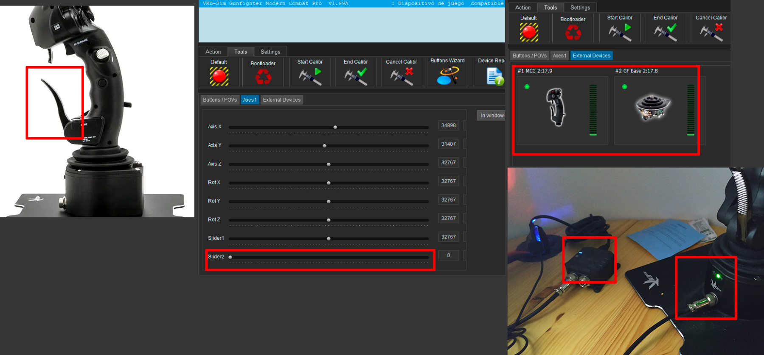
Task: Switch to Tools tab in right panel
Action: pyautogui.click(x=551, y=8)
